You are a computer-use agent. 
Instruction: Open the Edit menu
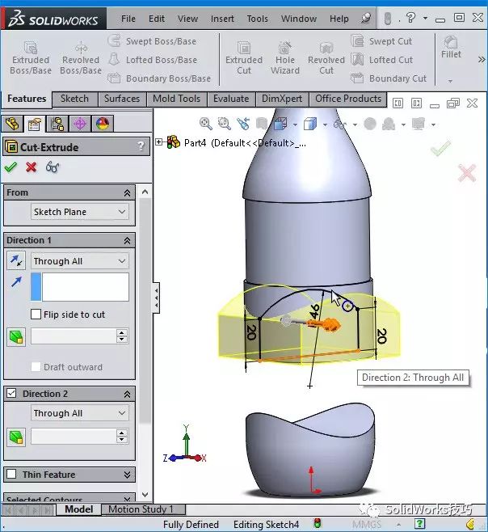(156, 19)
